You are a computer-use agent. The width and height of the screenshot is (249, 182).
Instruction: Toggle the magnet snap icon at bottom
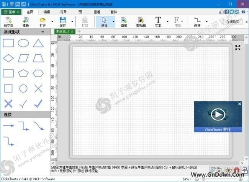tap(237, 170)
